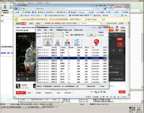
Task: Click the cloud icon left of browser tabs
Action: [x=16, y=15]
